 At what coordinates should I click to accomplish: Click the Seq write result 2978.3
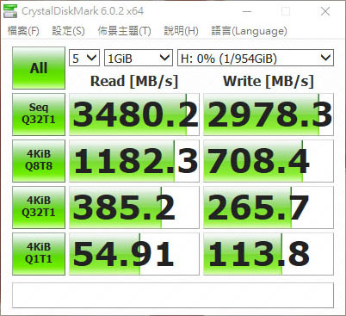269,115
